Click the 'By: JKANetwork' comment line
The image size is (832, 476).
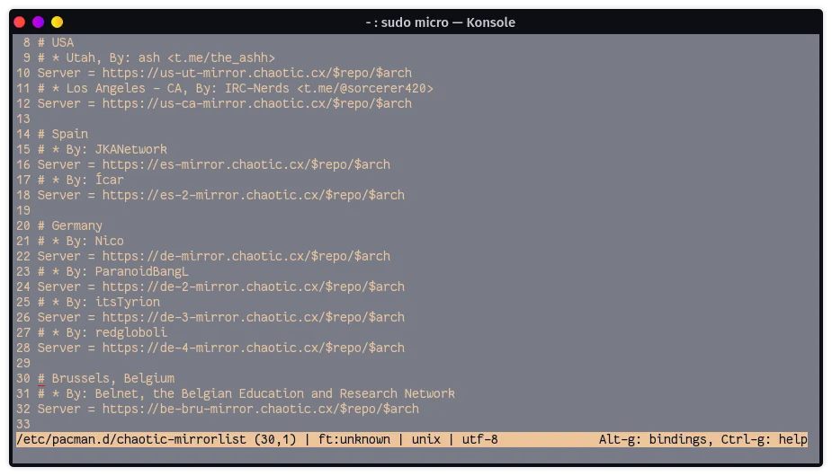pyautogui.click(x=102, y=149)
